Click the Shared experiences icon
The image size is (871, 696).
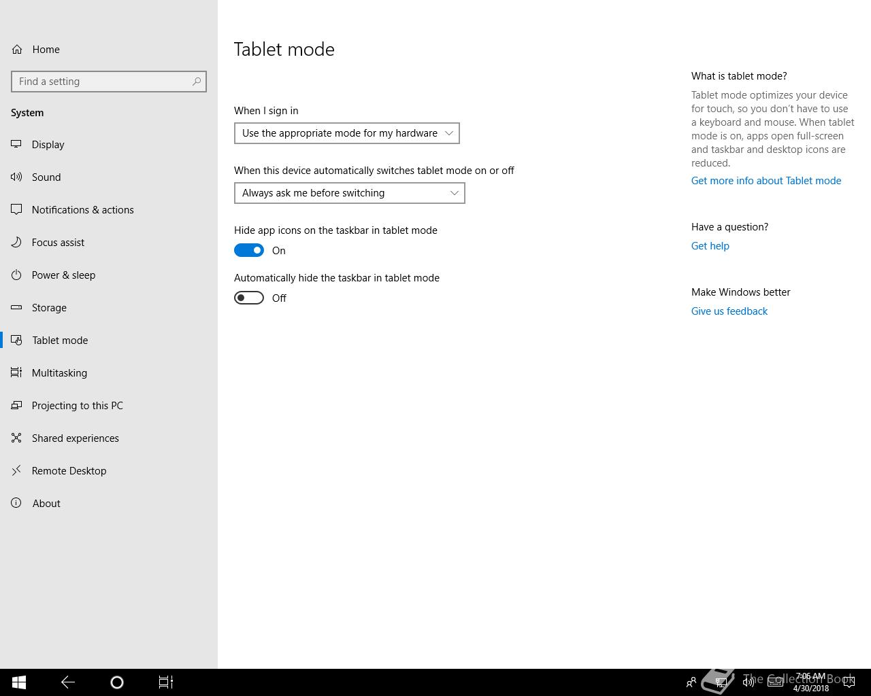click(x=16, y=438)
